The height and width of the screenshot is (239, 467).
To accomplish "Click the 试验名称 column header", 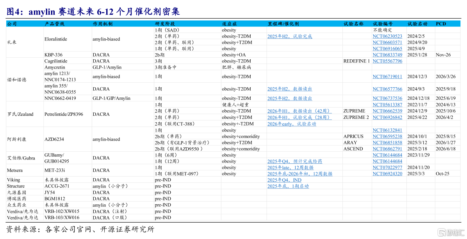I will tap(353, 24).
